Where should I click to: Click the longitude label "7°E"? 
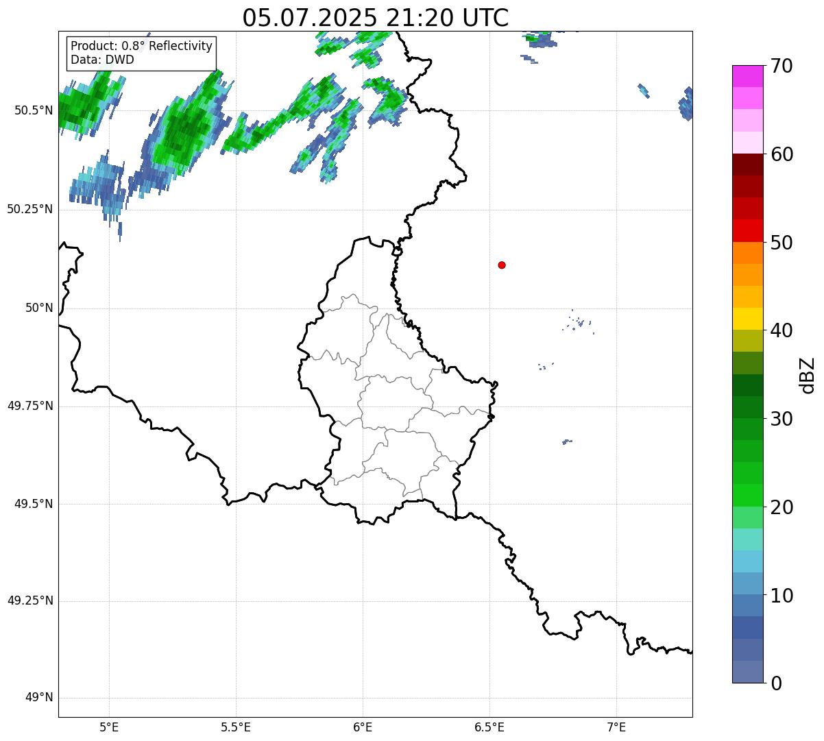[616, 727]
